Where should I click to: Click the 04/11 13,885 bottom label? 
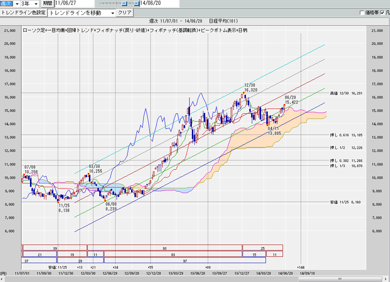click(x=274, y=131)
